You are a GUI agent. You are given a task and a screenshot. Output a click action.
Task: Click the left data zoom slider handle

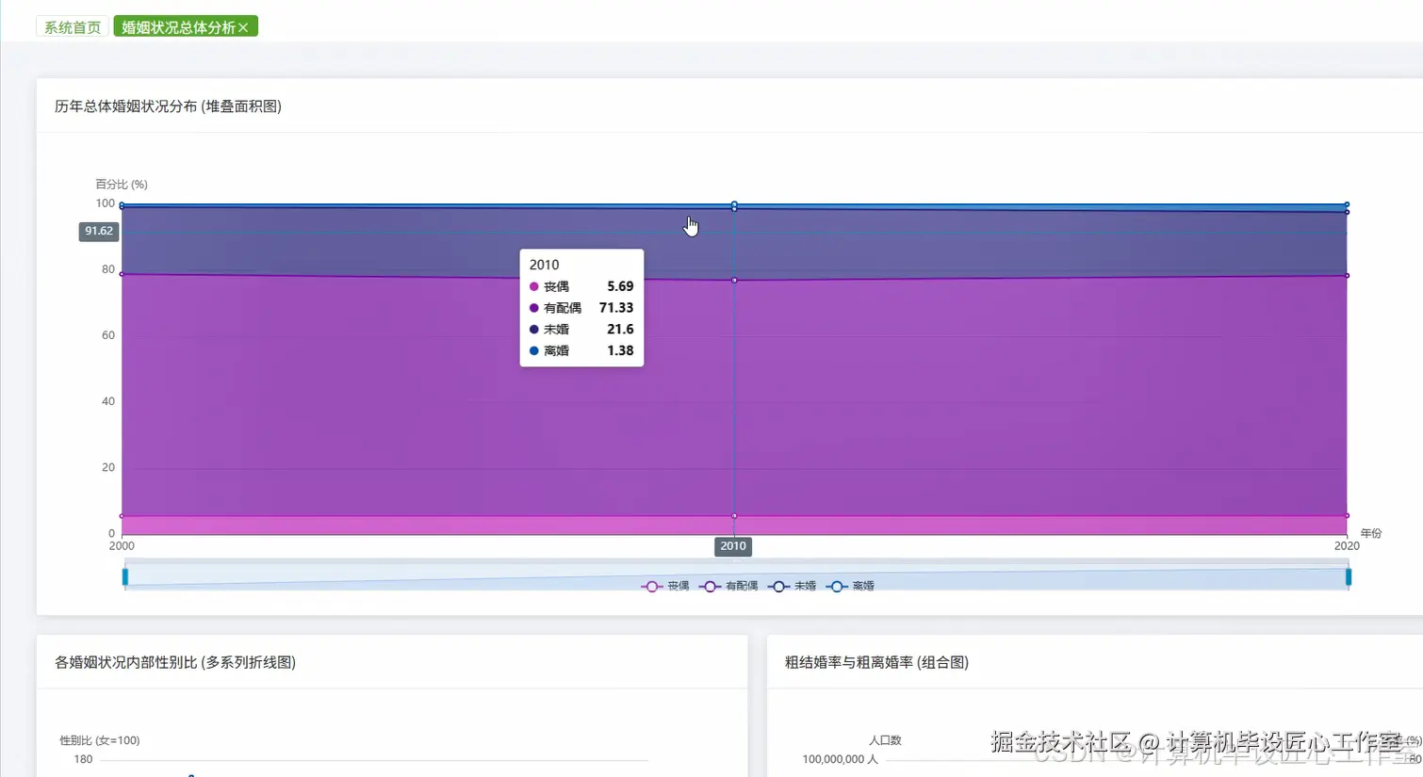coord(124,576)
